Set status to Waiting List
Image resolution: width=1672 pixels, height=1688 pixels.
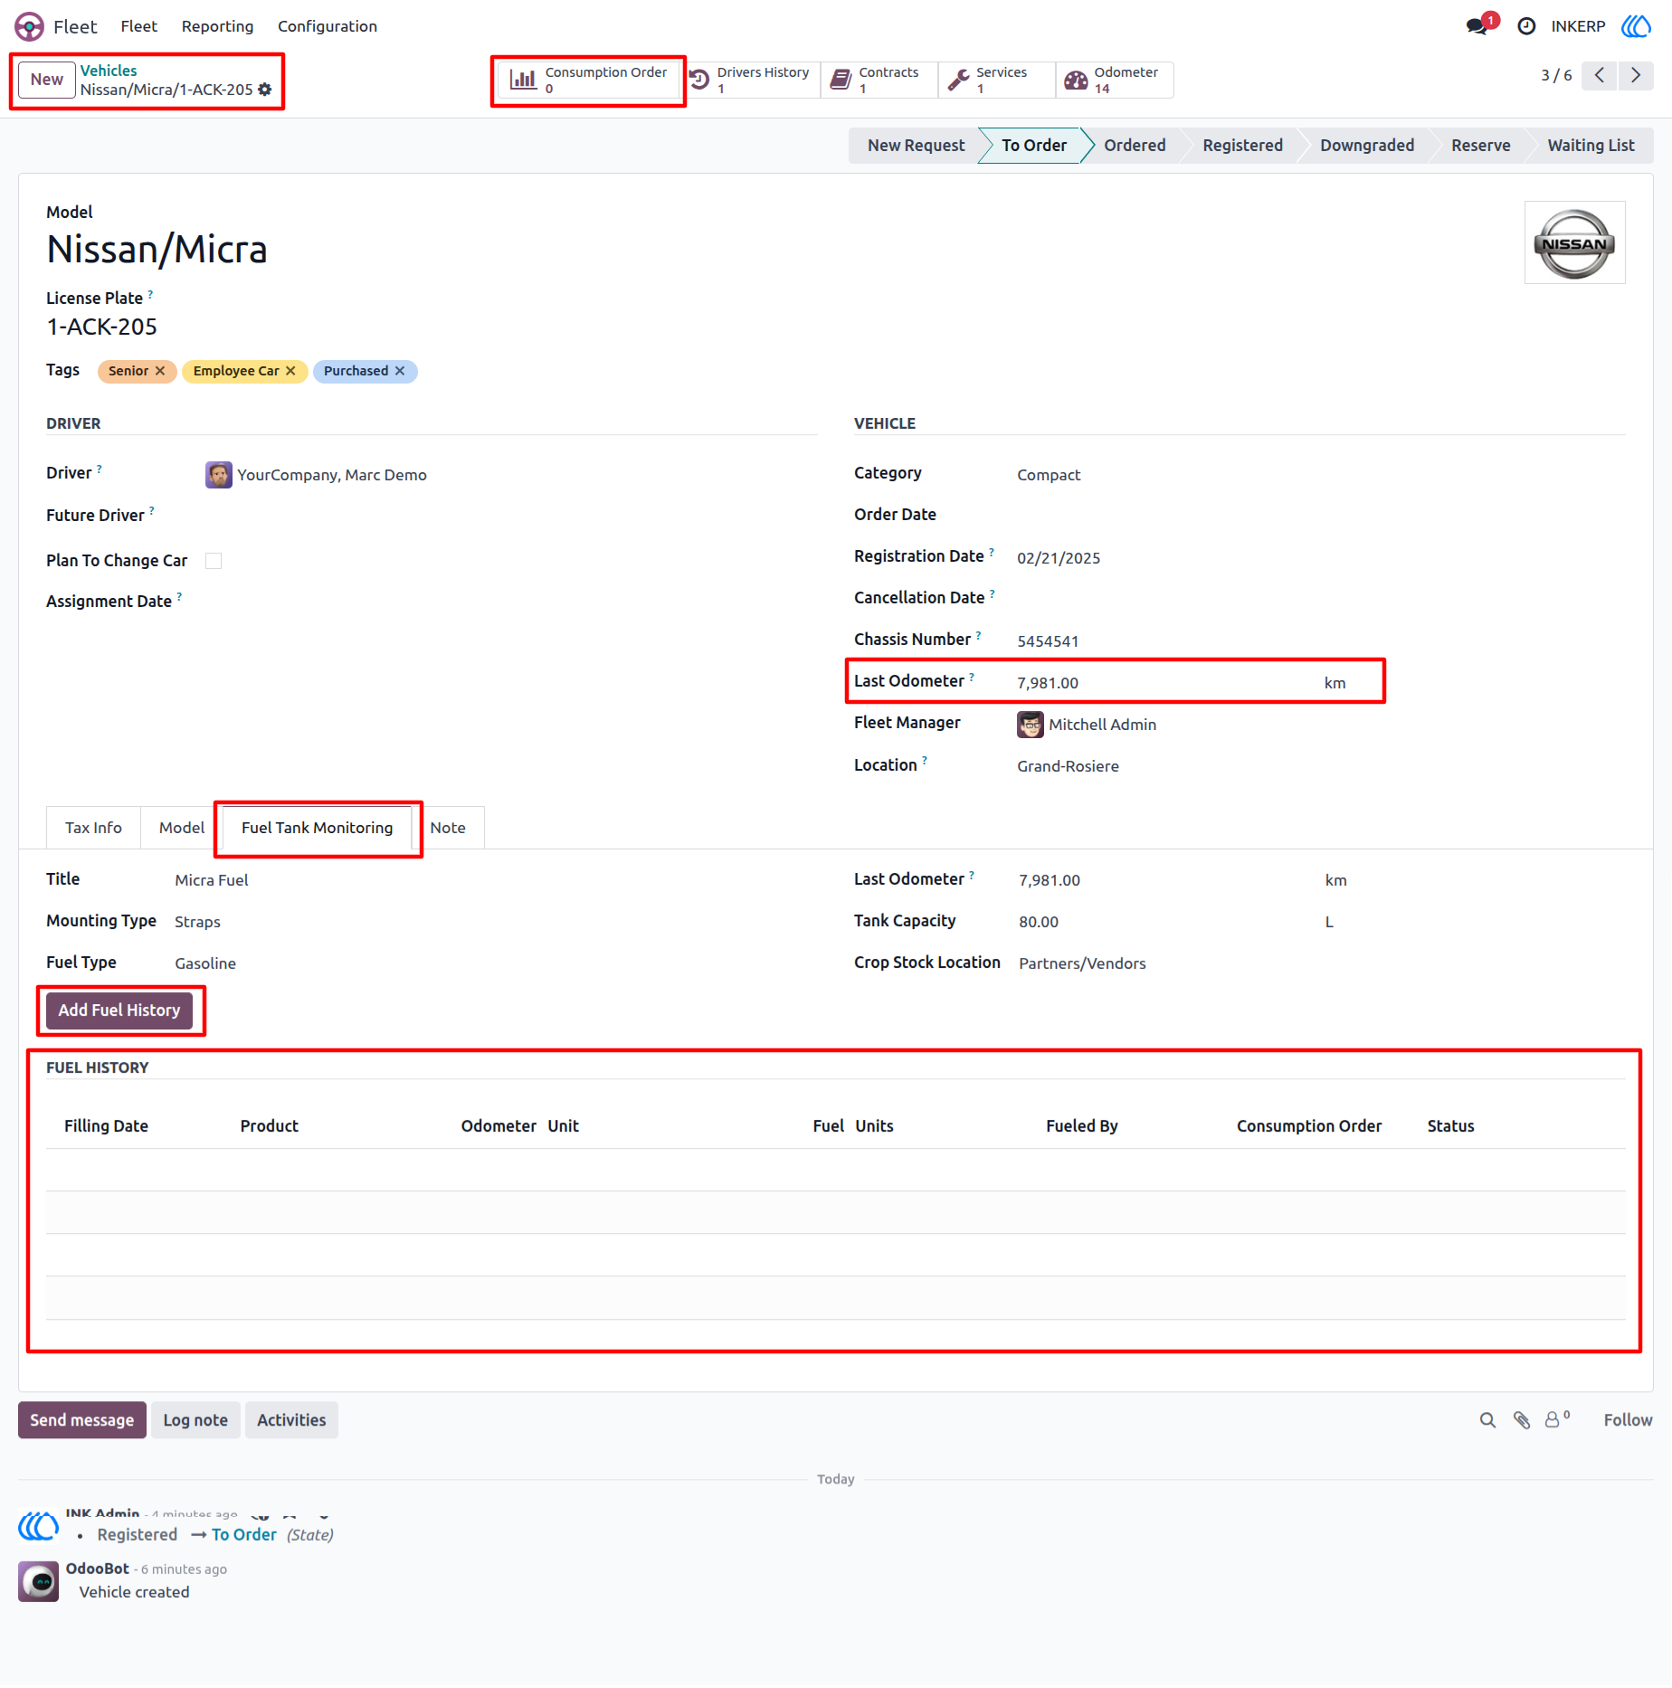tap(1591, 146)
